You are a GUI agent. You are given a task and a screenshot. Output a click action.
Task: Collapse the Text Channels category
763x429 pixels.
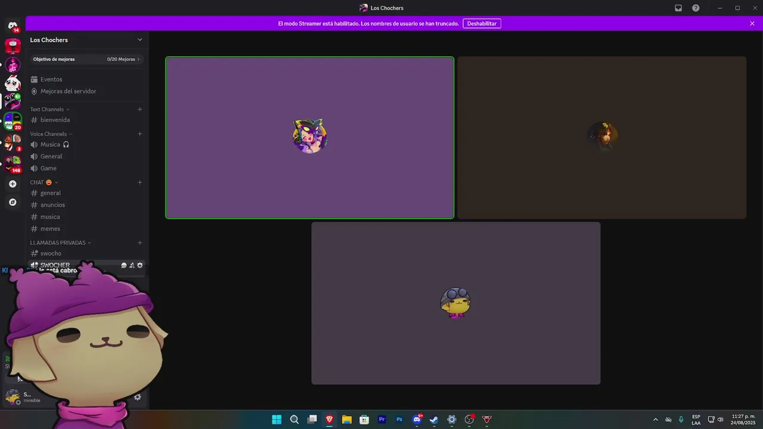click(x=50, y=110)
